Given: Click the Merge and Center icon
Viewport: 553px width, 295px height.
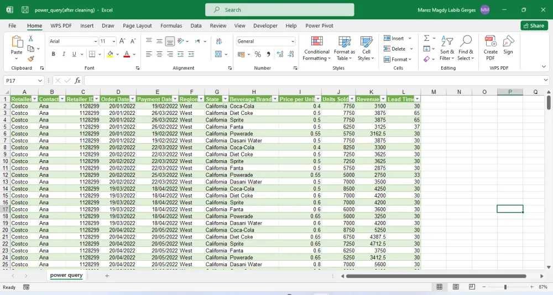Looking at the screenshot, I should [218, 54].
